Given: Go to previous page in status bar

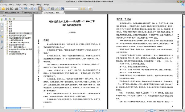Looking at the screenshot, I should click(x=78, y=110).
